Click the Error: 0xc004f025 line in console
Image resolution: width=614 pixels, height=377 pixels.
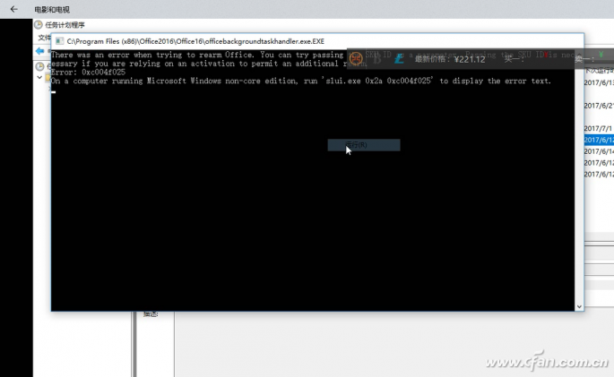[88, 73]
